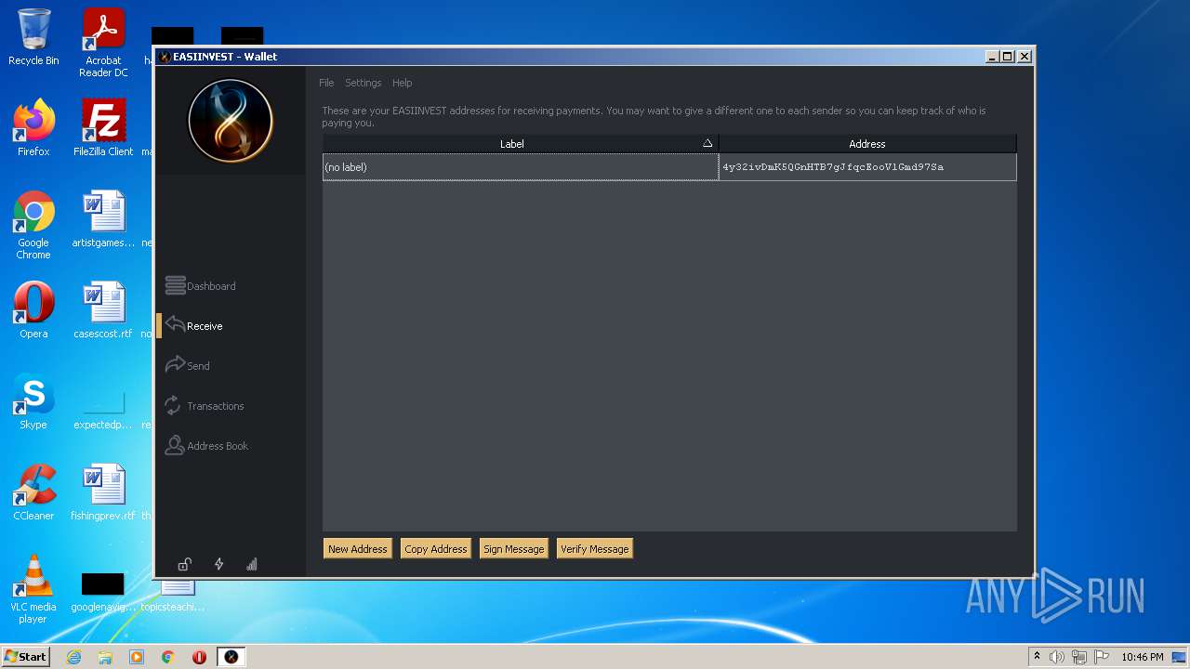Click the Show desktop button

1181,657
